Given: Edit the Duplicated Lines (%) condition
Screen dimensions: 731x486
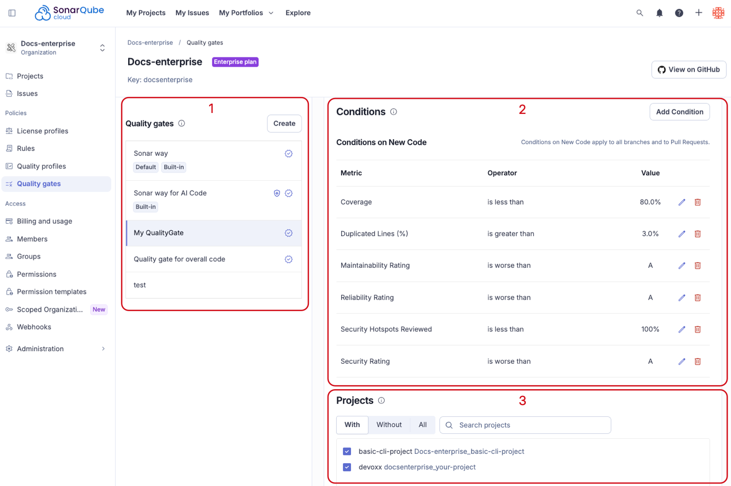Looking at the screenshot, I should click(x=682, y=234).
